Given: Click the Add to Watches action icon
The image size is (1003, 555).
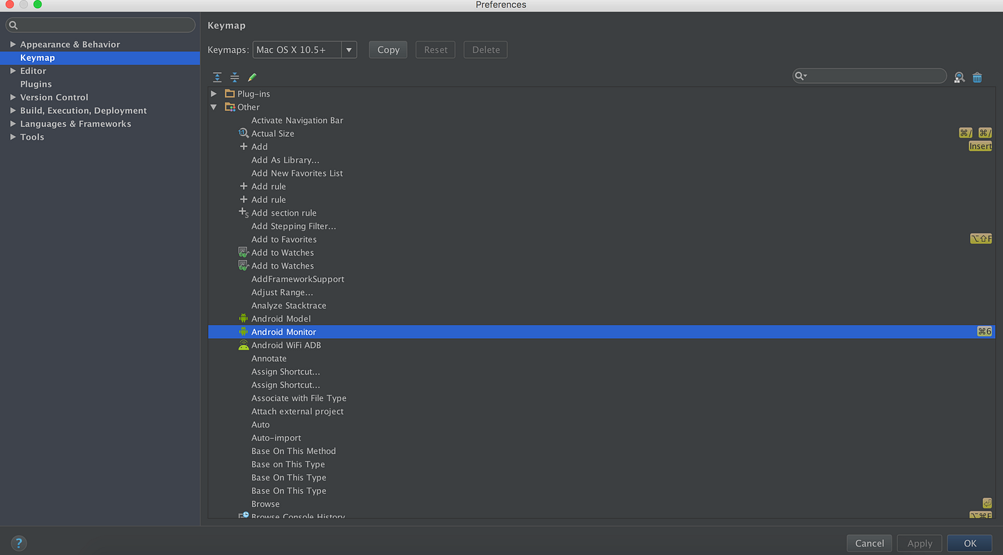Looking at the screenshot, I should coord(244,252).
